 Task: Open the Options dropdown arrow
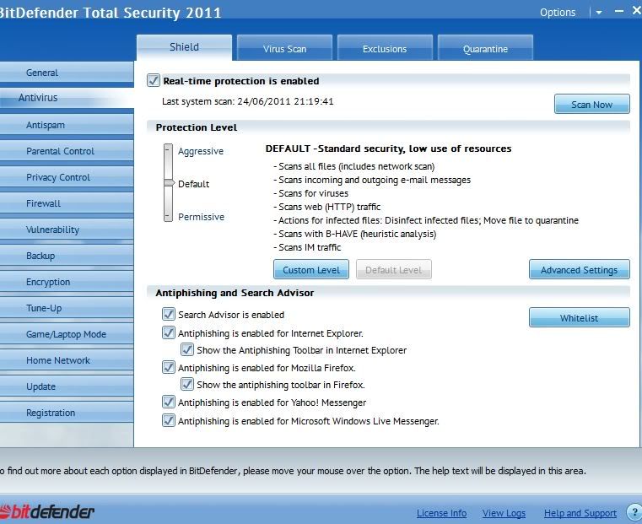pos(599,13)
